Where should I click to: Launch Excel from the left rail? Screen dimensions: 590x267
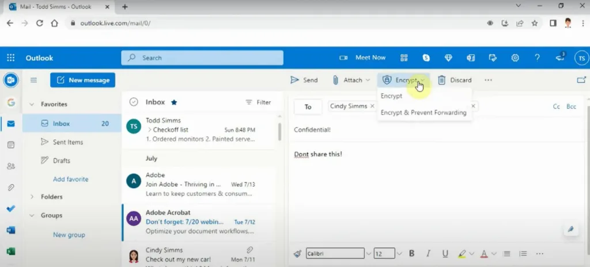coord(10,251)
